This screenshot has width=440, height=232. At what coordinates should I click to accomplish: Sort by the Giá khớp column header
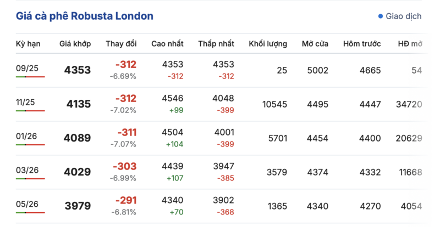pos(75,43)
